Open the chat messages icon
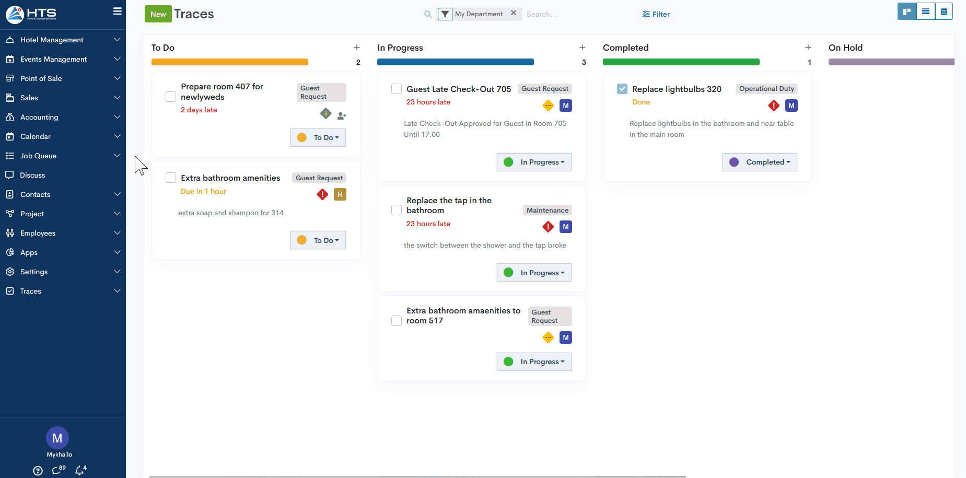This screenshot has width=966, height=478. [57, 470]
